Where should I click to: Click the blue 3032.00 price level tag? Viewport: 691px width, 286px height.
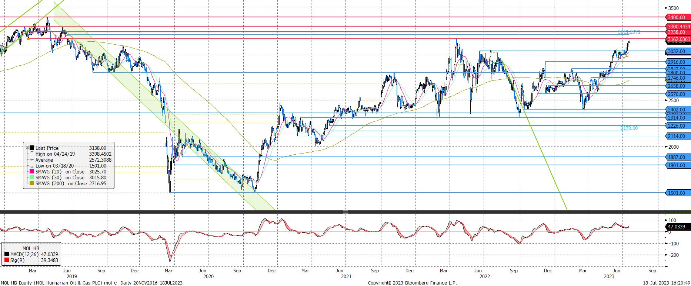[678, 51]
